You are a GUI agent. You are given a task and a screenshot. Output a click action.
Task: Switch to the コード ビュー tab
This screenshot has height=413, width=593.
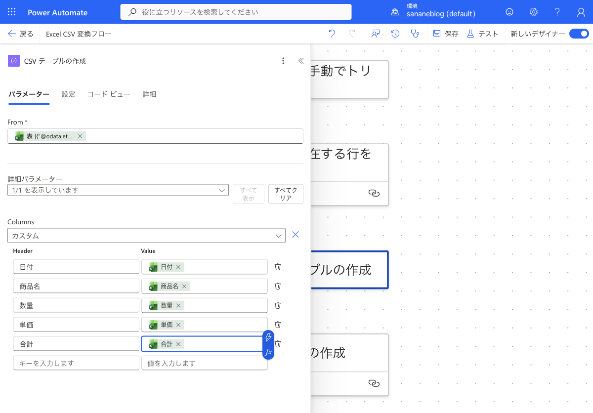pyautogui.click(x=109, y=94)
